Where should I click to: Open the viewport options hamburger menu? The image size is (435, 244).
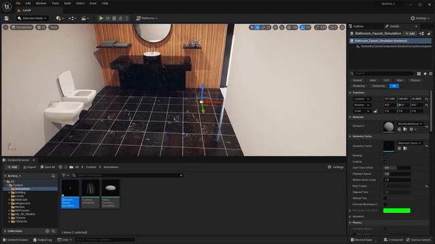tap(5, 27)
